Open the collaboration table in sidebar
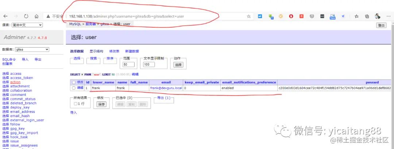 pyautogui.click(x=21, y=90)
